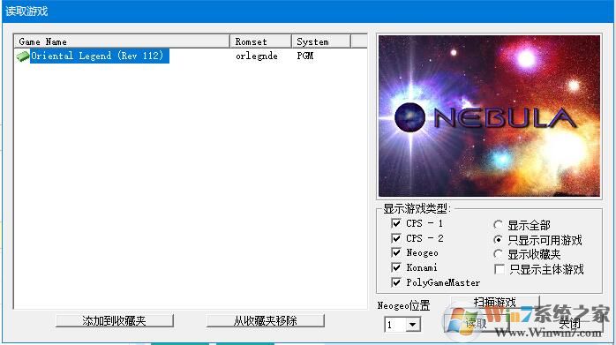Click the 添加到收藏夹 button
The height and width of the screenshot is (345, 616).
click(x=115, y=320)
